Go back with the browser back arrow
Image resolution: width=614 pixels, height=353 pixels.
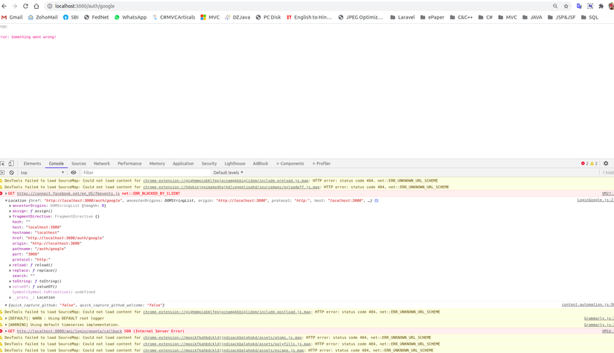[x=4, y=6]
